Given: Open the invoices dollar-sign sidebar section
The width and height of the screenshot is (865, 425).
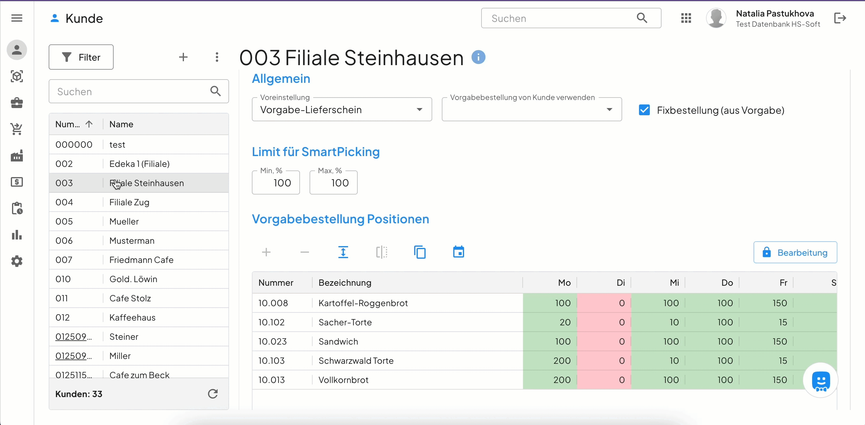Looking at the screenshot, I should 17,182.
